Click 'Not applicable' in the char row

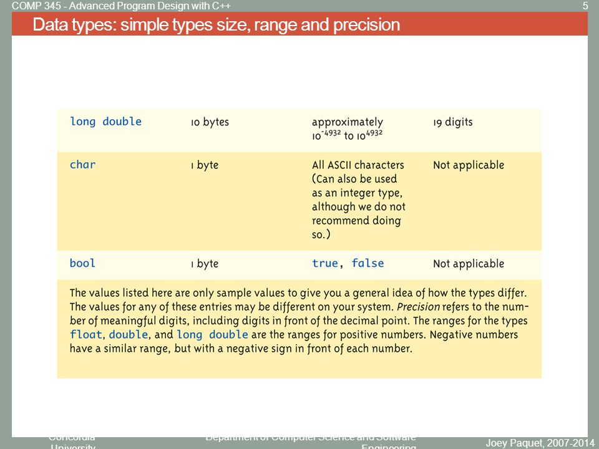[x=469, y=165]
